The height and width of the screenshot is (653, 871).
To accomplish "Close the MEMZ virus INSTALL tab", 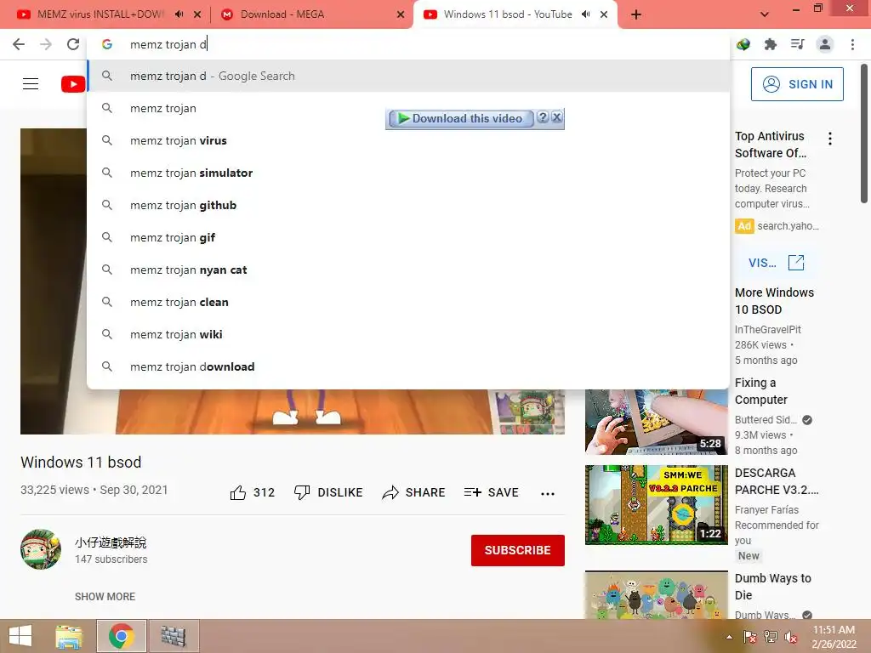I will [197, 14].
